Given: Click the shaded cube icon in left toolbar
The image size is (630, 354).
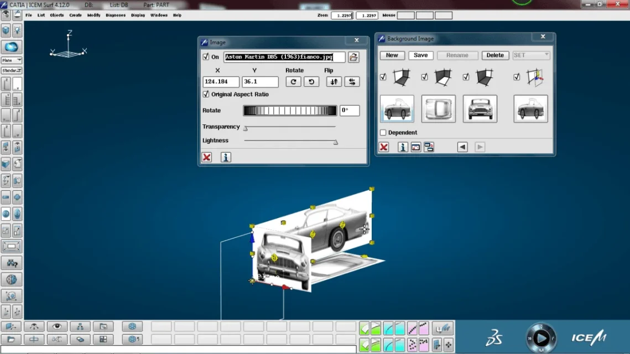Looking at the screenshot, I should coord(6,30).
